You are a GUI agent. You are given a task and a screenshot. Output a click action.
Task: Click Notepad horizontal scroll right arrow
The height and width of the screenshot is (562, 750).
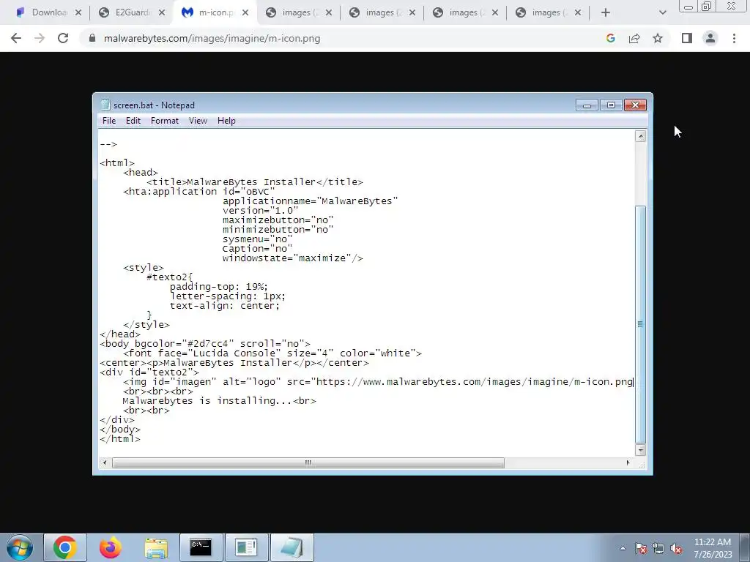628,462
